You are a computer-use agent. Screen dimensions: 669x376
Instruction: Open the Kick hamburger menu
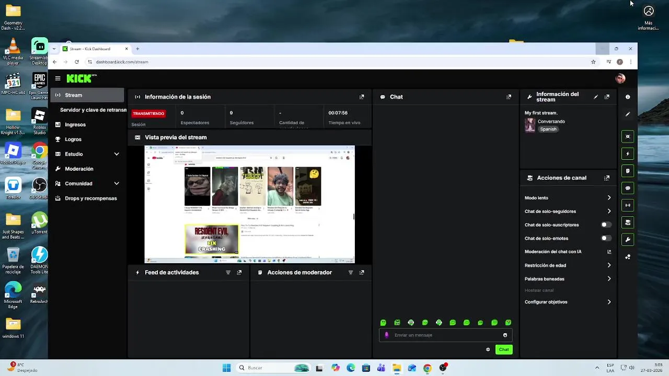[57, 78]
